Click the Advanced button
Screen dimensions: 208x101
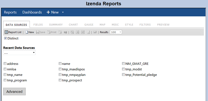tap(14, 91)
